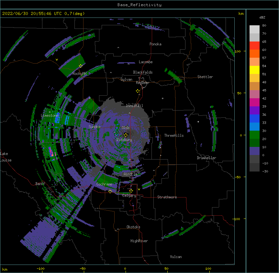Pick the orange 57-60 dBZ legend swatch
The image size is (279, 273).
point(254,53)
